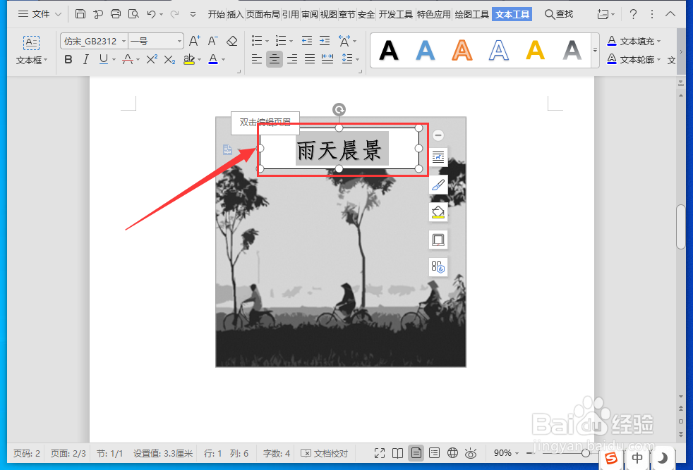Toggle align left
This screenshot has height=470, width=693.
[257, 58]
